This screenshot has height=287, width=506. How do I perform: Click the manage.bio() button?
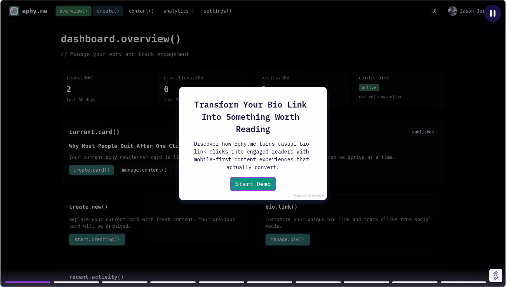pos(287,240)
